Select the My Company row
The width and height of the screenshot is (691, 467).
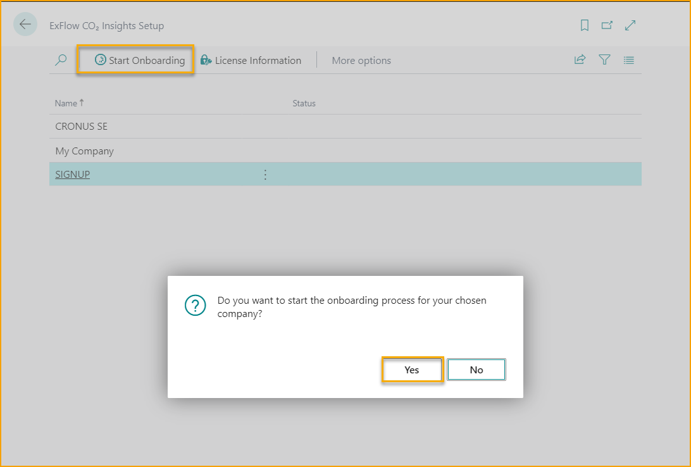[x=84, y=151]
